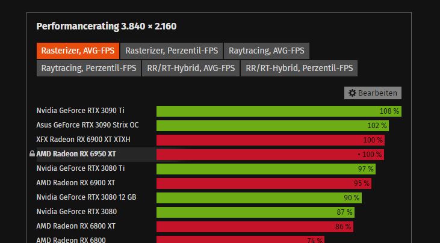Click the lock icon beside Radeon RX 6950 XT
Viewport: 440px width, 243px height.
point(33,153)
